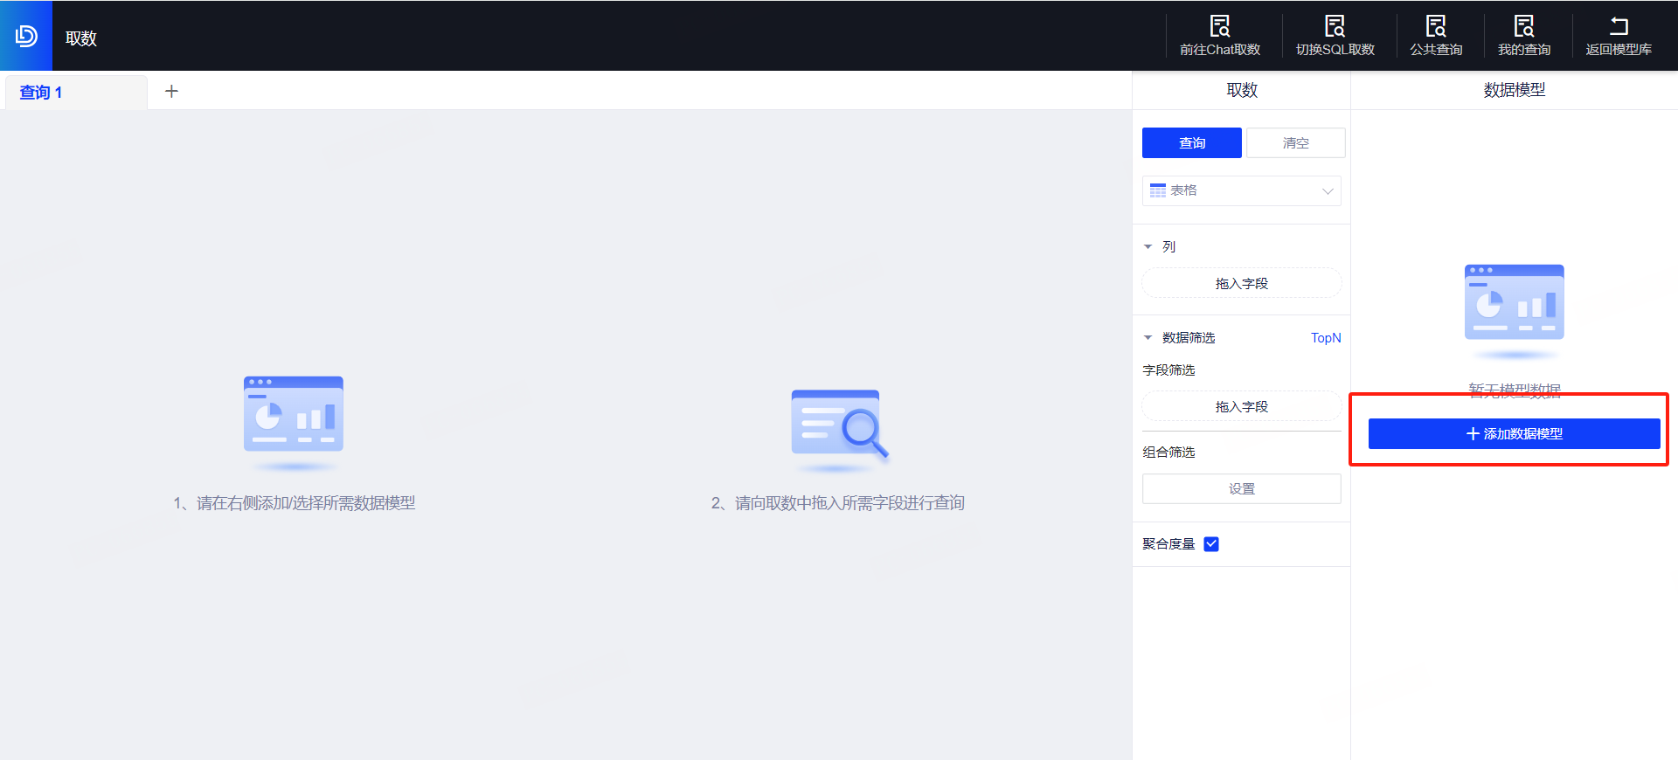Add a new query tab with plus icon
Image resolution: width=1678 pixels, height=760 pixels.
pyautogui.click(x=171, y=92)
